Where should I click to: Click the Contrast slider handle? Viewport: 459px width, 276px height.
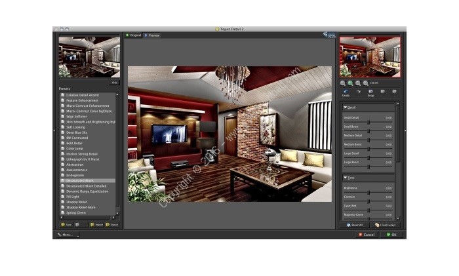tap(369, 201)
